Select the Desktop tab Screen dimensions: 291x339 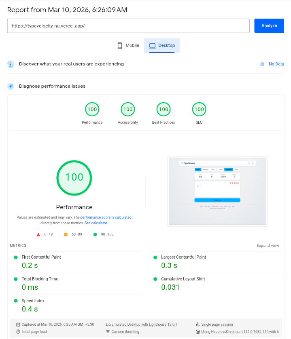point(162,46)
